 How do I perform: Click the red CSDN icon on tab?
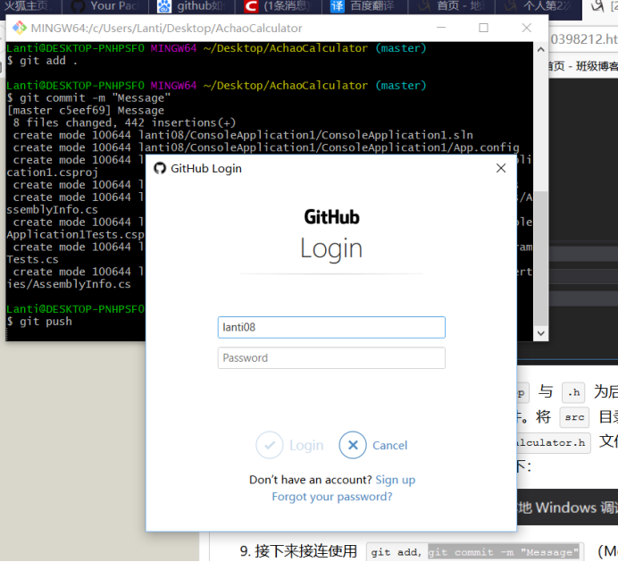[251, 6]
